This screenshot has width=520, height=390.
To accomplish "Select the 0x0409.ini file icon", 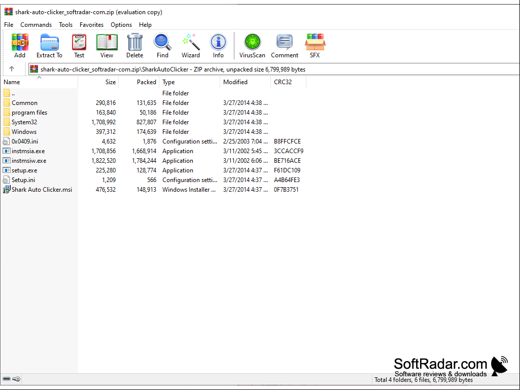I will tap(6, 141).
